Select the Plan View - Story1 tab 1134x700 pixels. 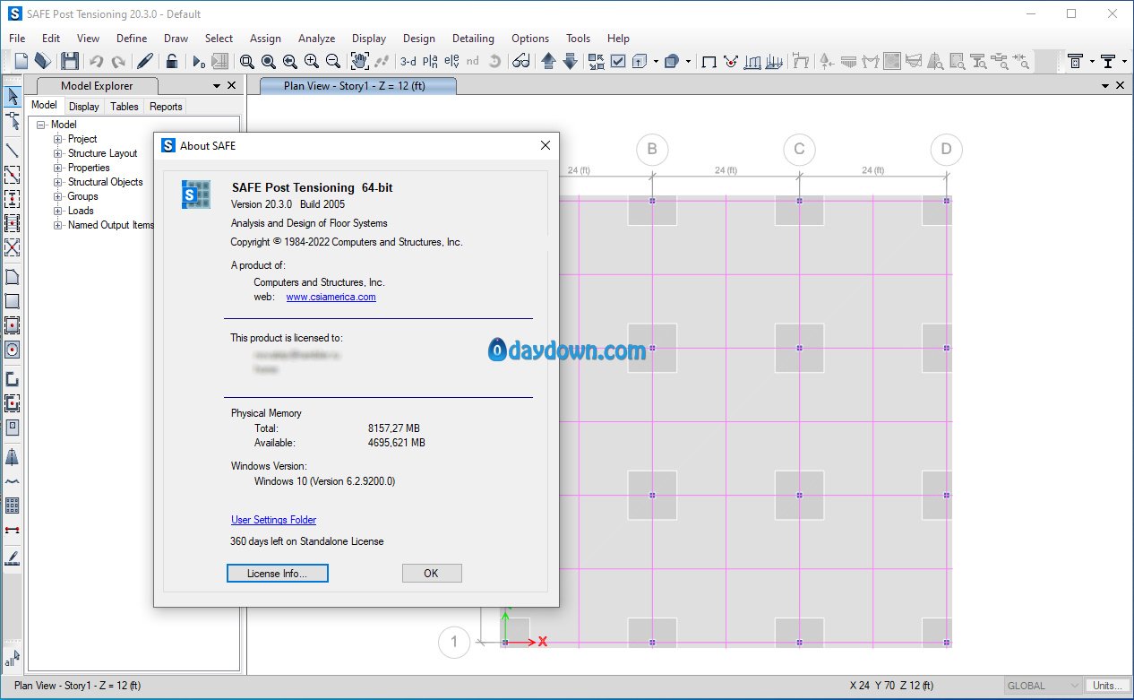(357, 86)
